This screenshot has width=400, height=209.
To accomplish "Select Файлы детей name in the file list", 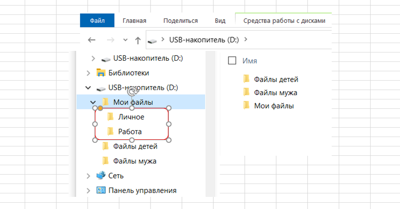I will click(276, 79).
